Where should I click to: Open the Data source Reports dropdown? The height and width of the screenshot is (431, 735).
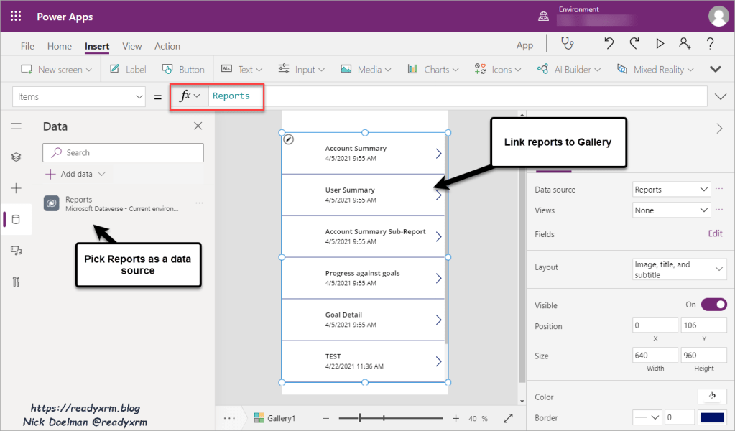(x=672, y=190)
